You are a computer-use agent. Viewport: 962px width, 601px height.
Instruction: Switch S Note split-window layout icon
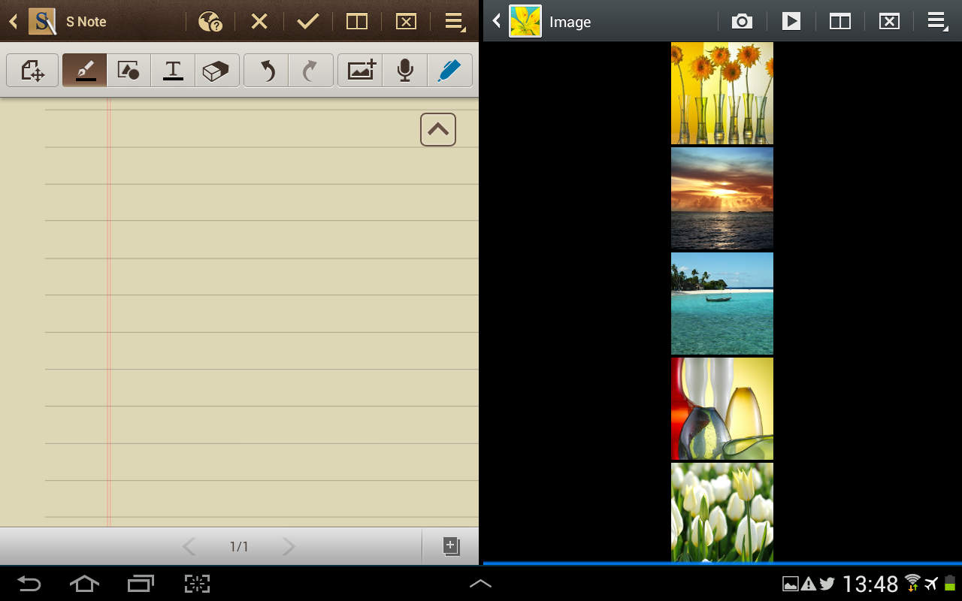point(357,22)
